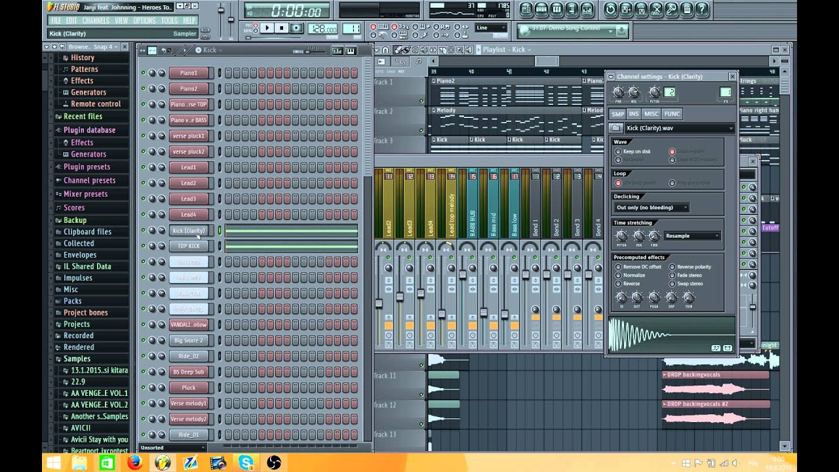Enable the Keep on disk option
The height and width of the screenshot is (472, 839).
click(x=618, y=151)
